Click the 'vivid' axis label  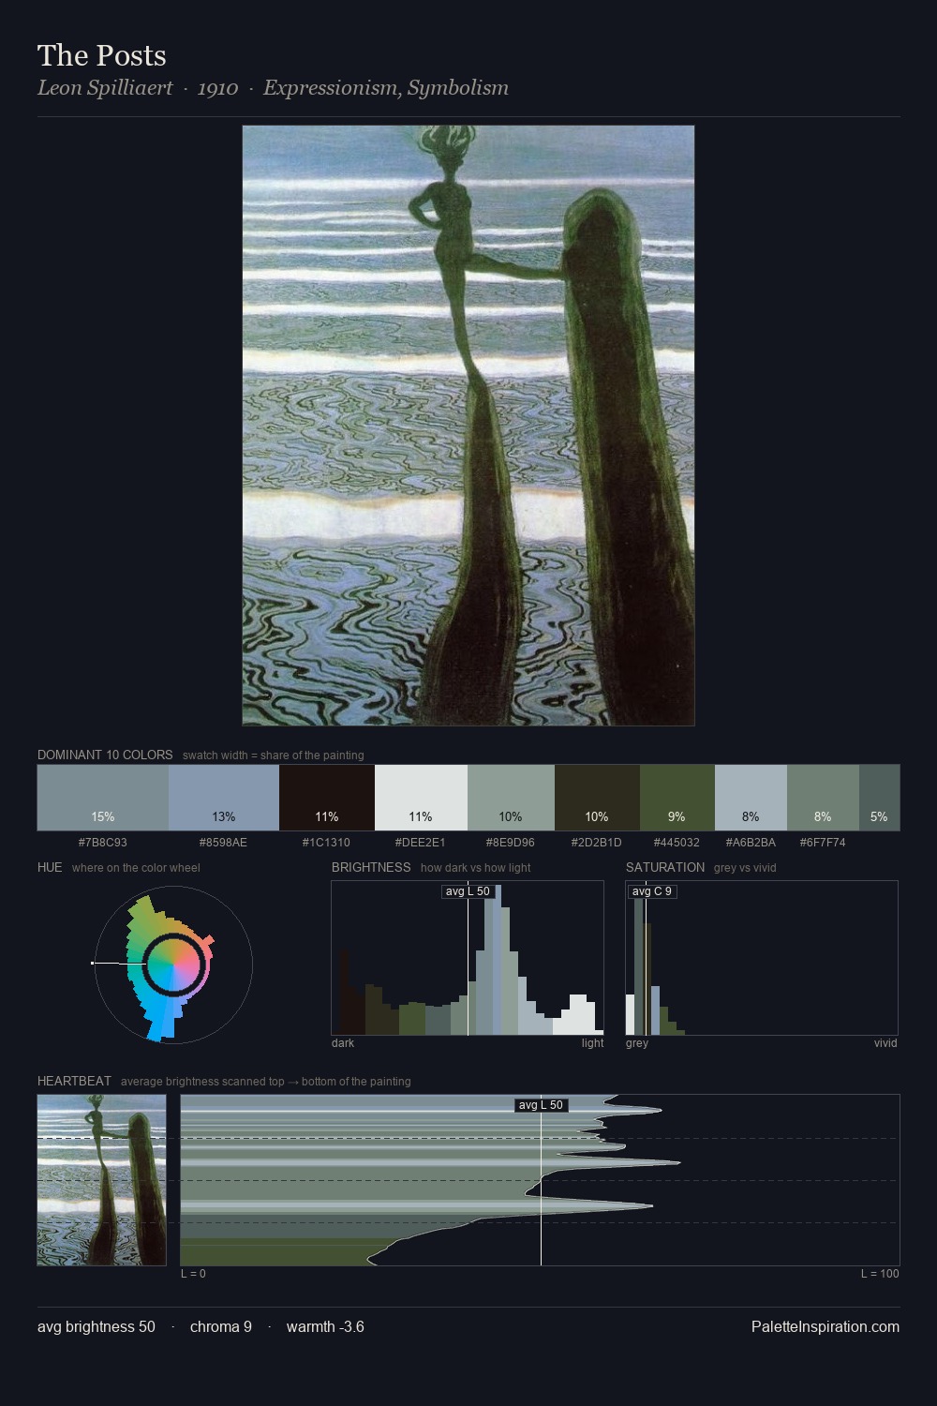(x=885, y=1043)
